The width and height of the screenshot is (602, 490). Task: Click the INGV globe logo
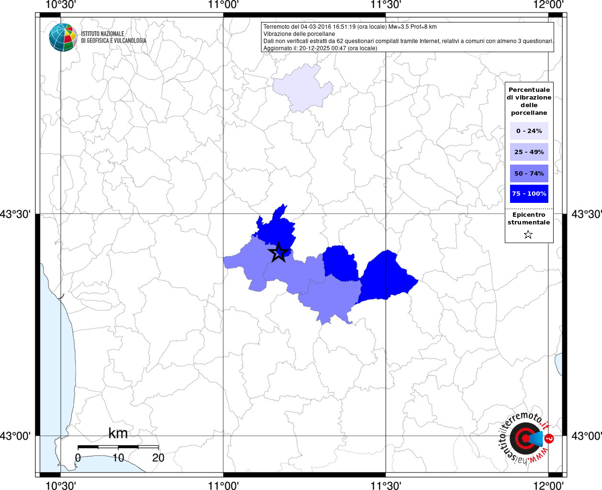tap(63, 37)
